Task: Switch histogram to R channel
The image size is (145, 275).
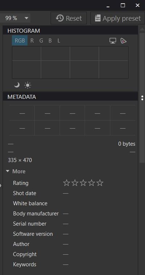Action: (x=32, y=41)
